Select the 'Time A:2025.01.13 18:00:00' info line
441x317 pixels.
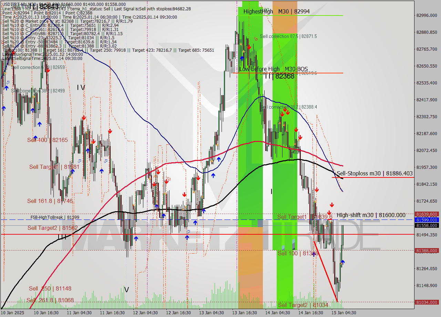coord(90,17)
